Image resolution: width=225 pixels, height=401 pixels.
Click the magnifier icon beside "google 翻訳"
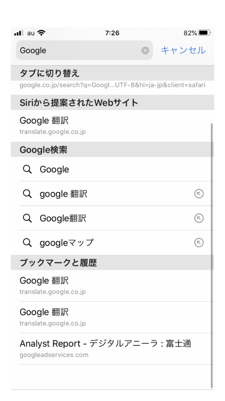click(x=27, y=194)
